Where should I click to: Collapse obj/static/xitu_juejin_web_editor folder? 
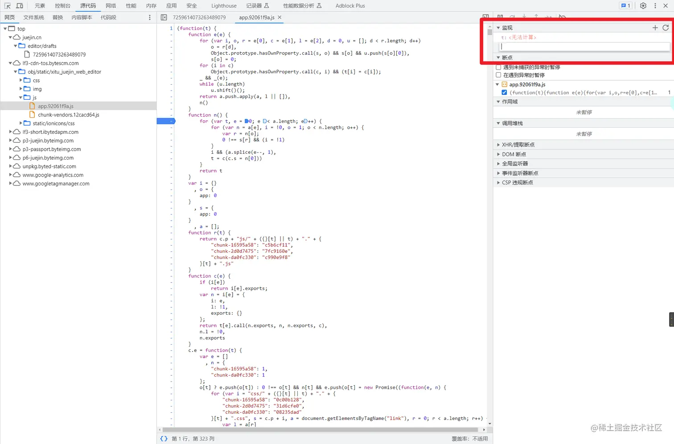tap(16, 72)
